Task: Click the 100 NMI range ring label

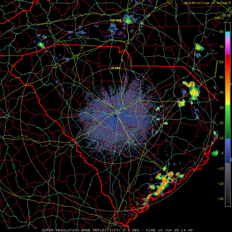Action: click(x=116, y=20)
